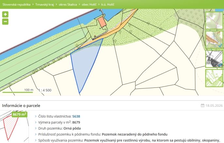Click the orange building on the map
Screen dimensions: 224x143
pyautogui.click(x=102, y=22)
